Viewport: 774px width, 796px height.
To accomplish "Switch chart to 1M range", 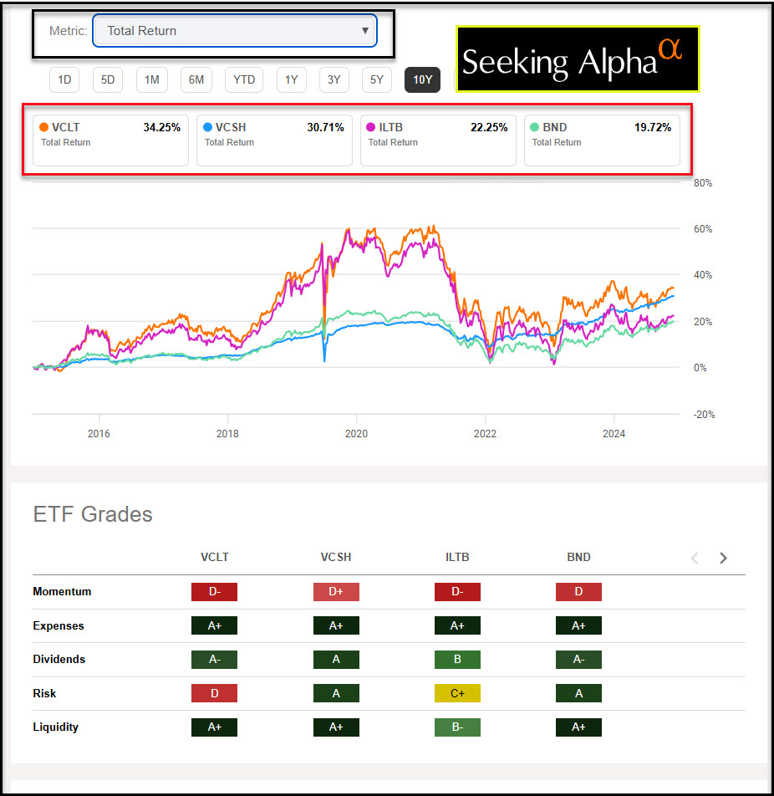I will coord(151,79).
